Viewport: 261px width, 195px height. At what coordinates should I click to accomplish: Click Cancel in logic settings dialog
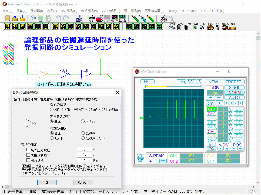coord(83,182)
